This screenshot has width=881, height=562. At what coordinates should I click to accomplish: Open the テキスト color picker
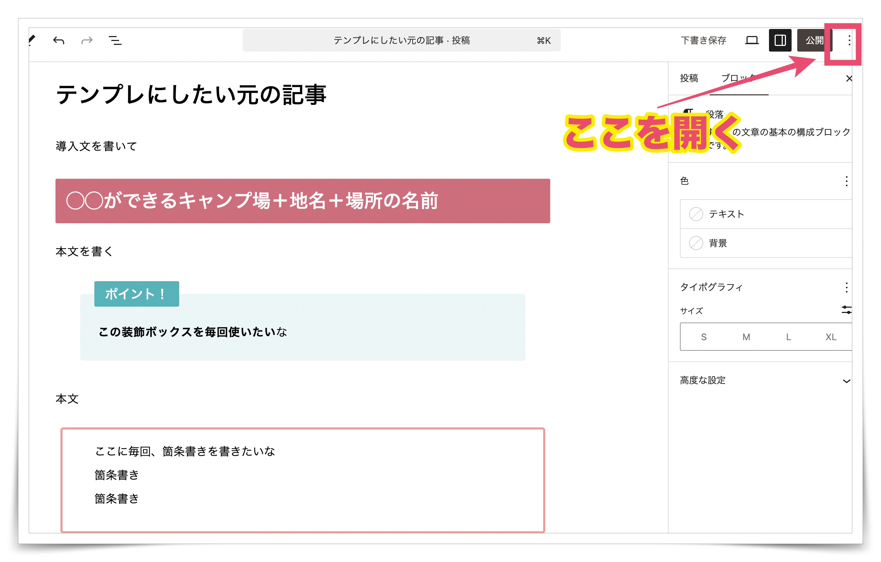[x=766, y=214]
